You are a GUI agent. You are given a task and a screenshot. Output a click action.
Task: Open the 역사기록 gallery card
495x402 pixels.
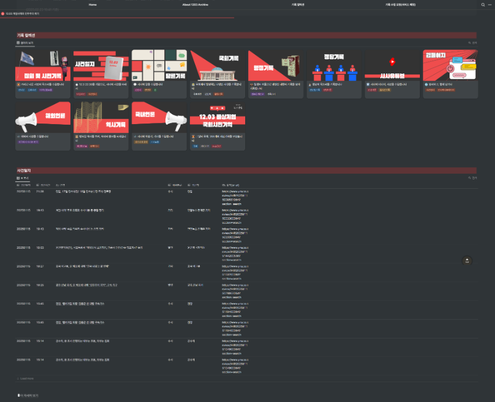coord(101,125)
